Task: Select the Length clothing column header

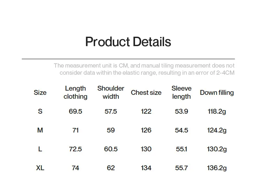Action: [75, 93]
